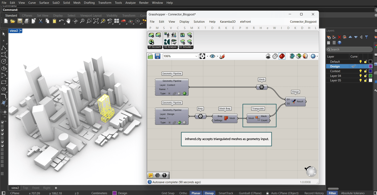This screenshot has height=195, width=377.
Task: Click the Pan hand tool in toolbar
Action: click(68, 21)
